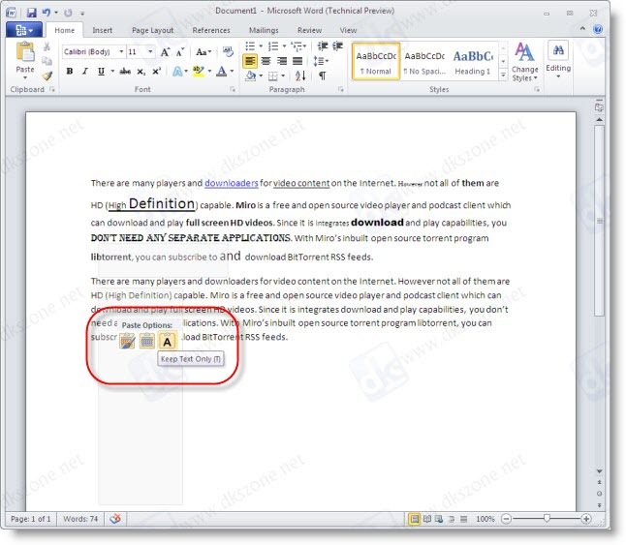Screen dimensions: 626x545
Task: Toggle Italic formatting
Action: (84, 72)
